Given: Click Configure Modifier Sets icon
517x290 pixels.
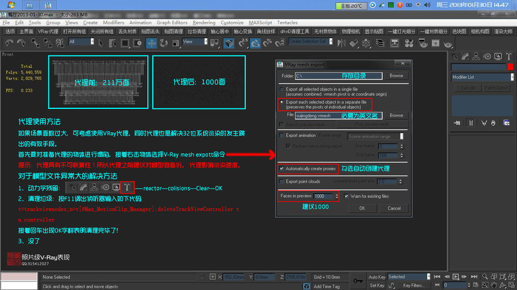Looking at the screenshot, I should coord(507,123).
